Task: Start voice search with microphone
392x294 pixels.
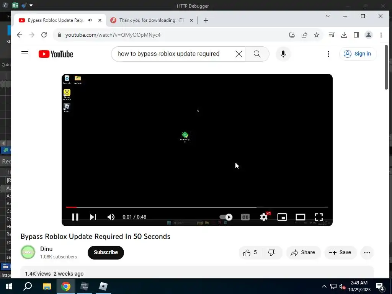Action: [283, 54]
